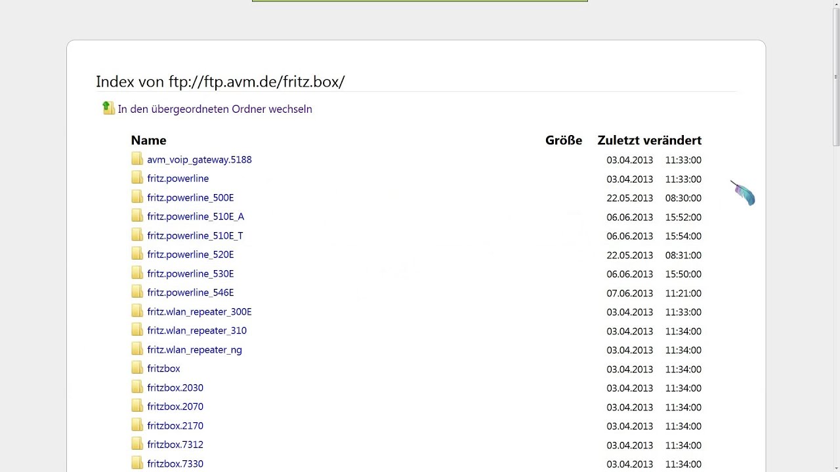Image resolution: width=840 pixels, height=472 pixels.
Task: Click folder icon for fritz.wlan_repeater_ng
Action: [137, 349]
